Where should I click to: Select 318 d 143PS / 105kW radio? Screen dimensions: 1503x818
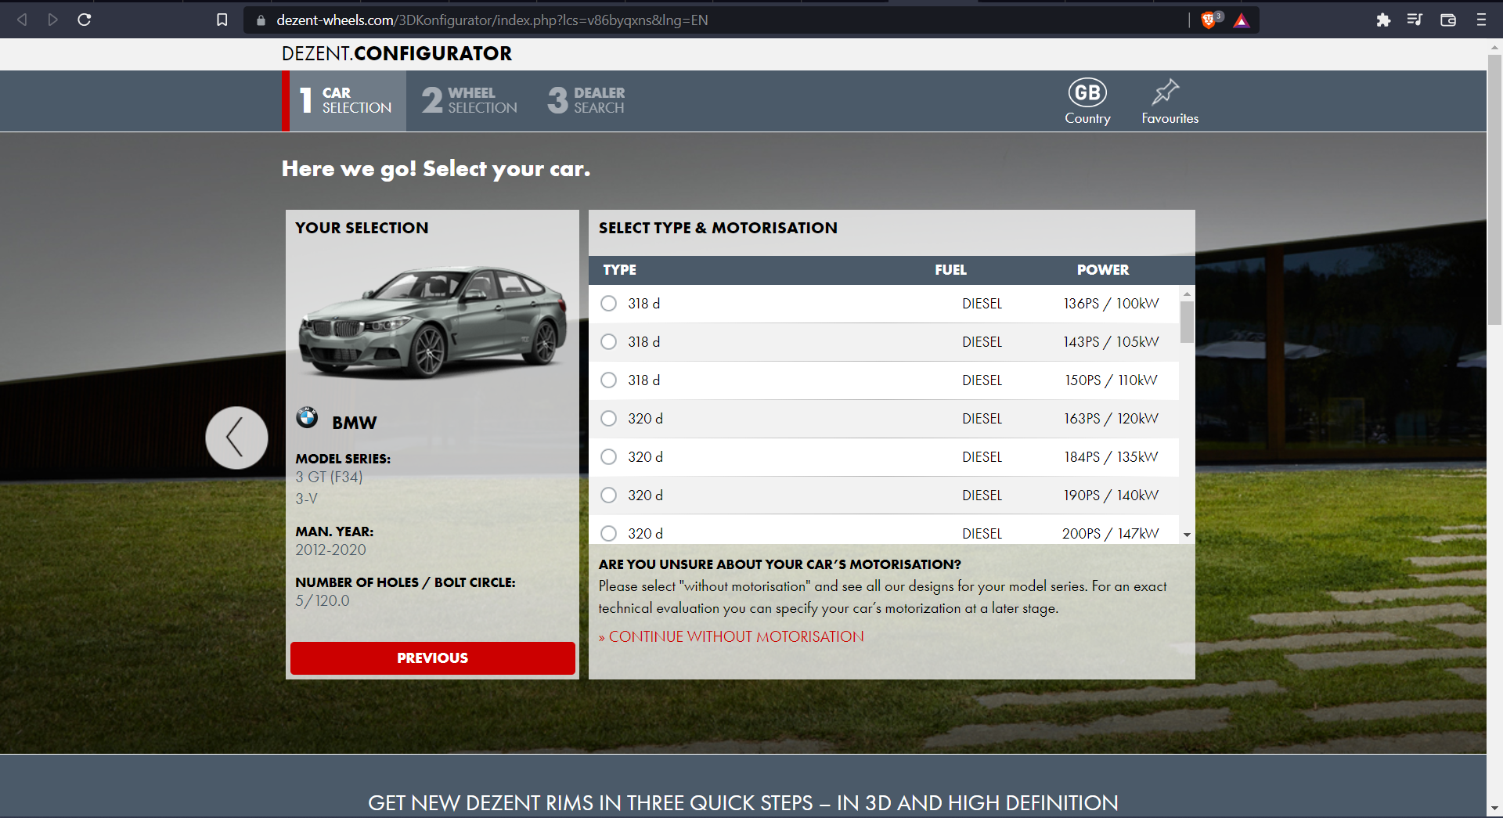(608, 342)
